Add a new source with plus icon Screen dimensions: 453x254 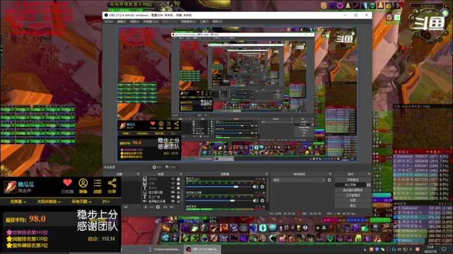tap(146, 207)
